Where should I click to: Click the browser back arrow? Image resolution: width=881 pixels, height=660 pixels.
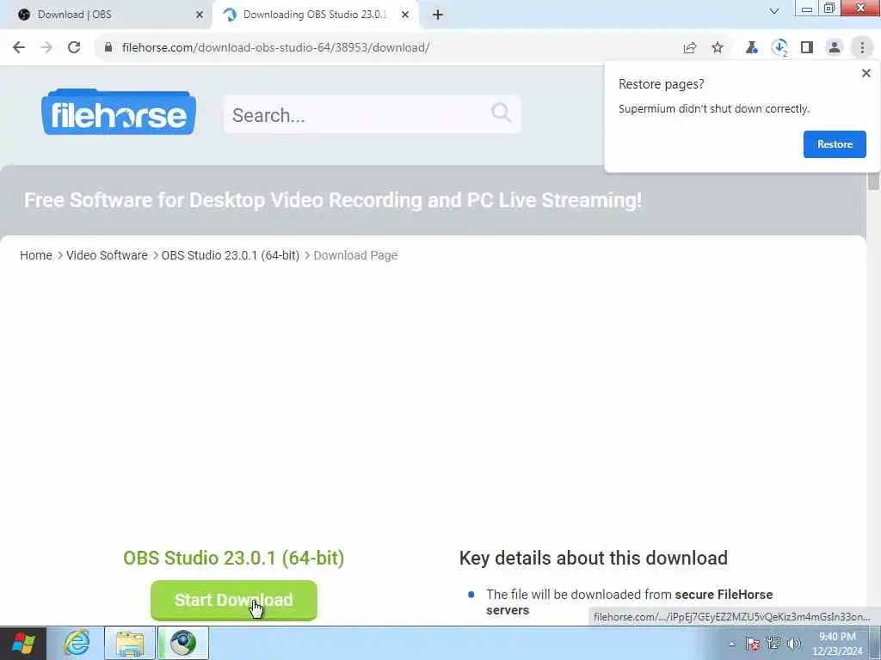(x=19, y=48)
